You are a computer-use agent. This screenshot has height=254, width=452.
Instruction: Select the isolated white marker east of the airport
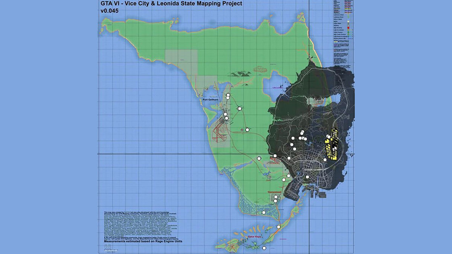[x=247, y=129]
